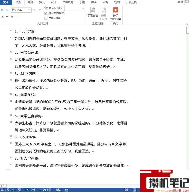
Task: Select bullet of 大学生必备 paragraph
Action: coord(11,122)
